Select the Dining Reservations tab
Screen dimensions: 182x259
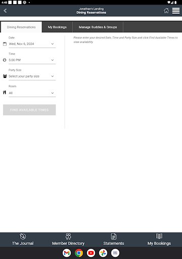coord(21,27)
